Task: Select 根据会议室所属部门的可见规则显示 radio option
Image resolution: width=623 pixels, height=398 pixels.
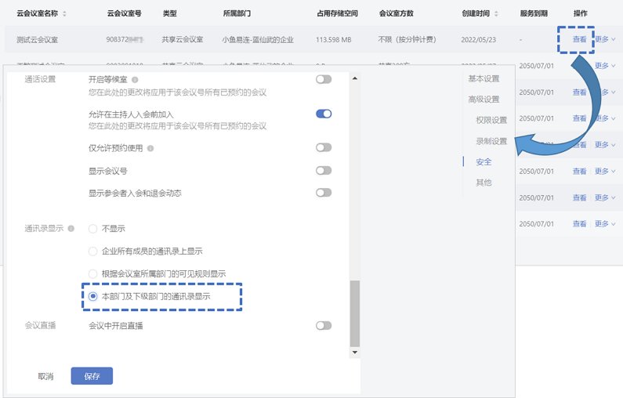Action: point(92,274)
